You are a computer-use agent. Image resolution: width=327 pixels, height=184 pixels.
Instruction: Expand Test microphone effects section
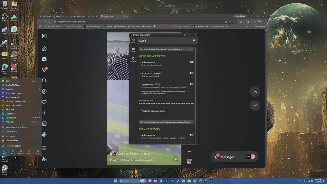point(166,111)
